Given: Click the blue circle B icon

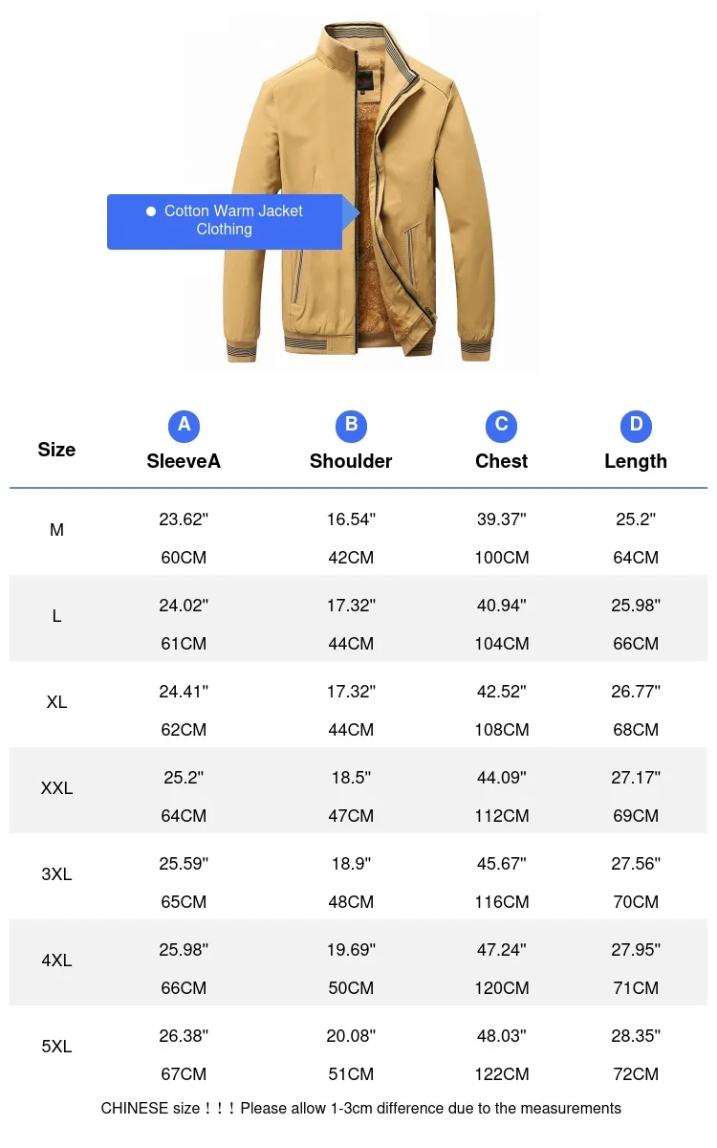Looking at the screenshot, I should 351,426.
